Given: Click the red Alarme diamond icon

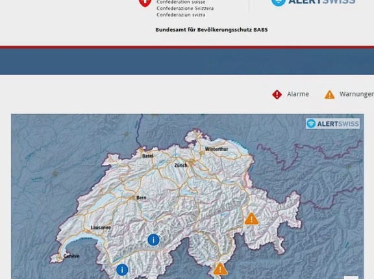Looking at the screenshot, I should click(277, 95).
